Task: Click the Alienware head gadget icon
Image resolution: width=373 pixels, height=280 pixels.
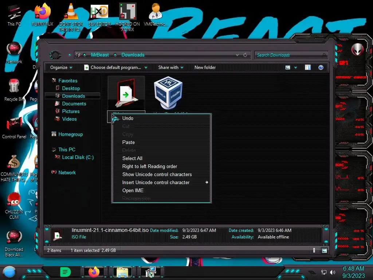Action: [357, 50]
